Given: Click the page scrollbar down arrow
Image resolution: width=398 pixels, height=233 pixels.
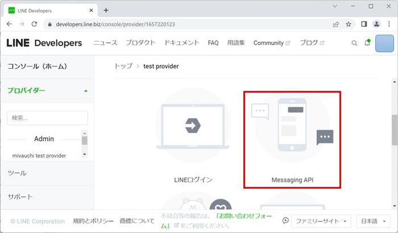Looking at the screenshot, I should click(395, 206).
